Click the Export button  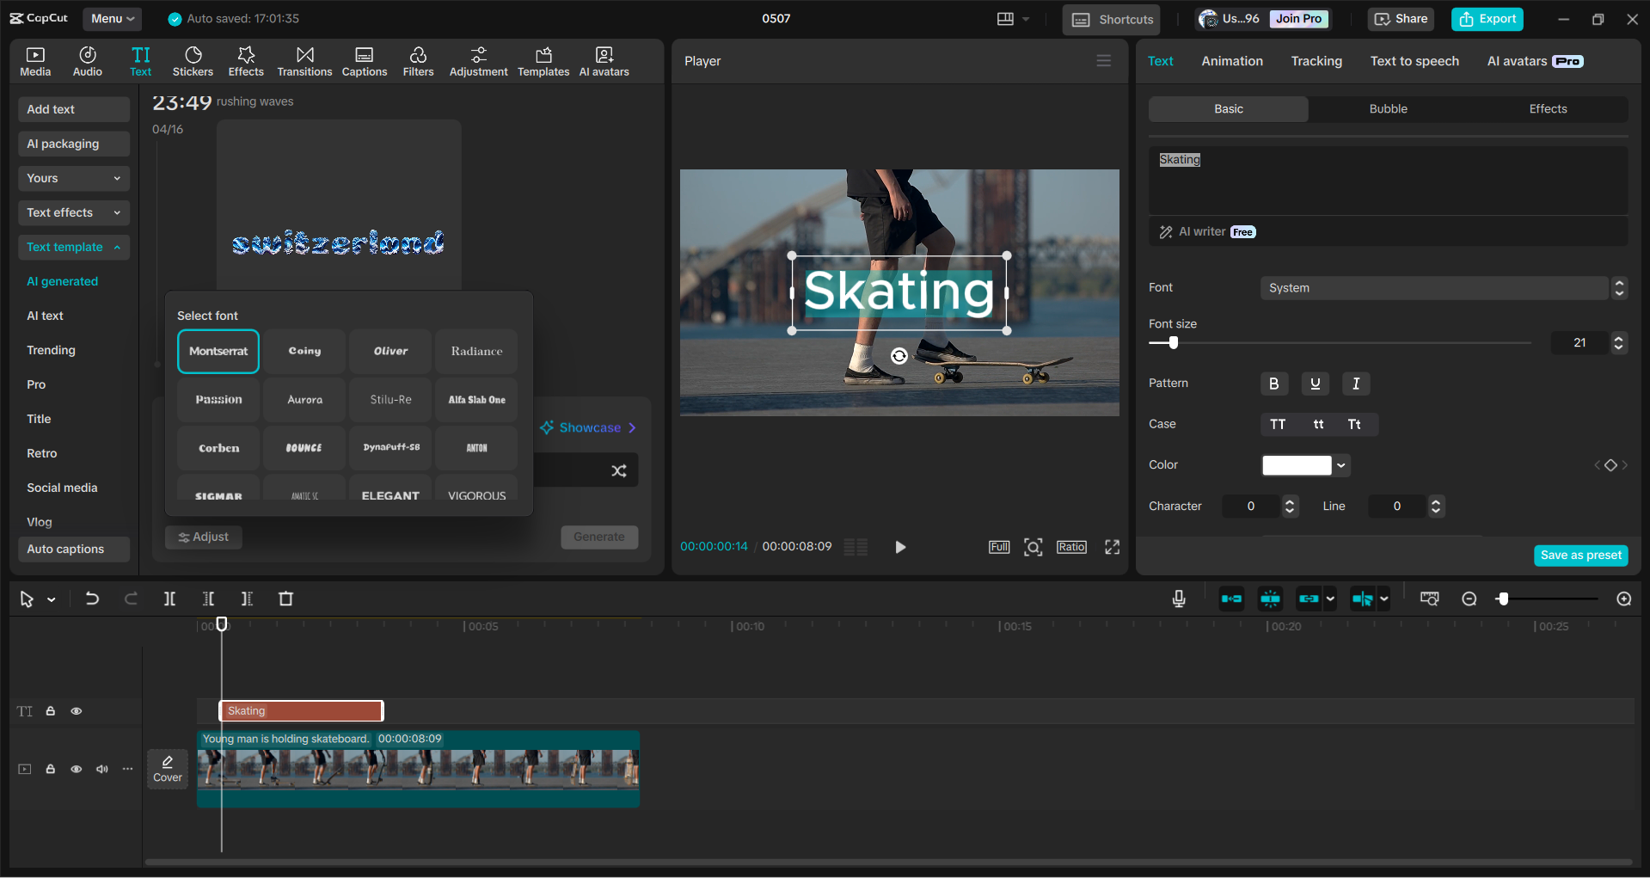[x=1487, y=18]
